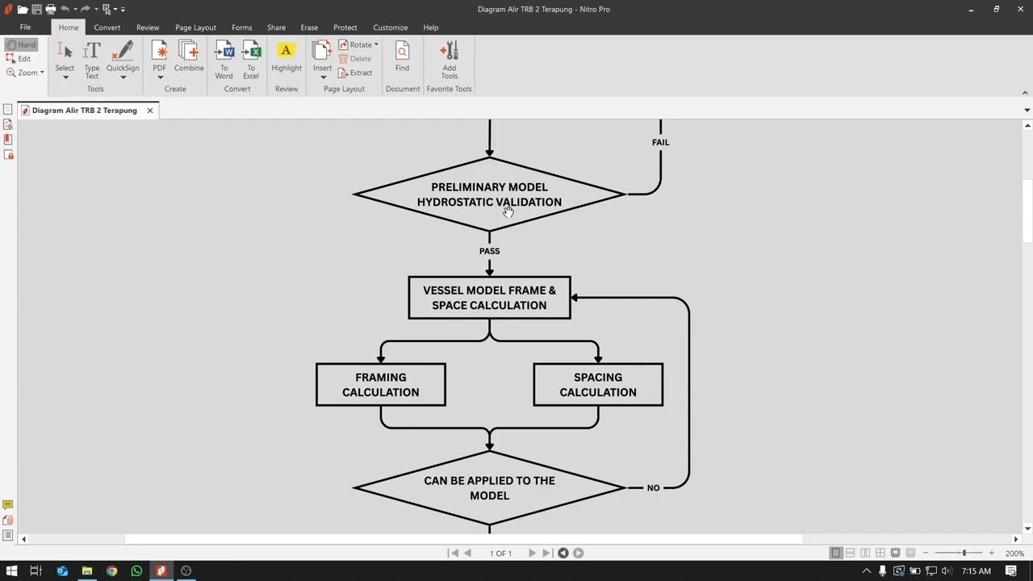
Task: Go to last page button
Action: pyautogui.click(x=547, y=553)
